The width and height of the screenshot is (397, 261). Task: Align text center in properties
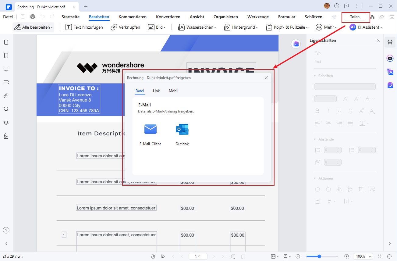328,123
